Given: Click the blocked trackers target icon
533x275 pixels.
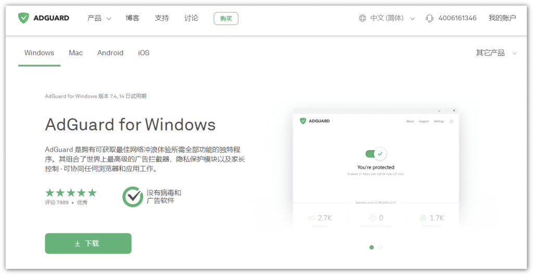Looking at the screenshot, I should tap(372, 218).
